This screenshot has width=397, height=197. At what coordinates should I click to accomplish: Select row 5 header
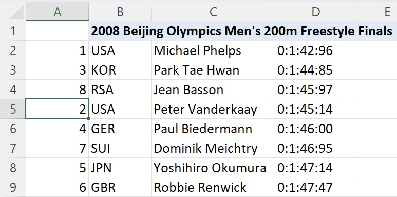tap(13, 109)
